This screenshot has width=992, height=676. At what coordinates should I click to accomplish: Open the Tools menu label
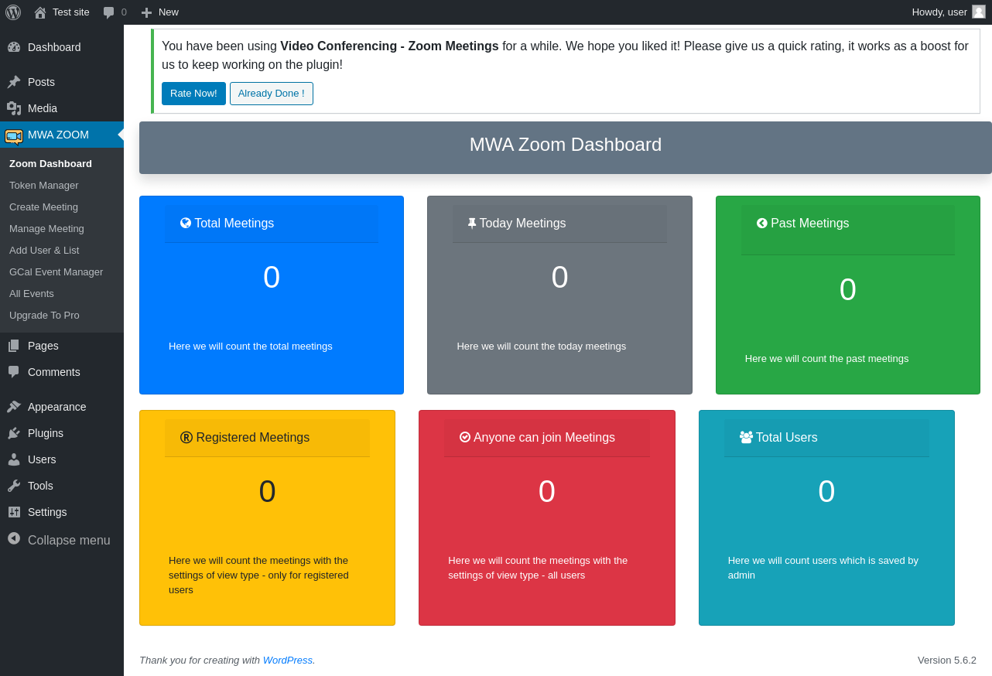(x=40, y=486)
